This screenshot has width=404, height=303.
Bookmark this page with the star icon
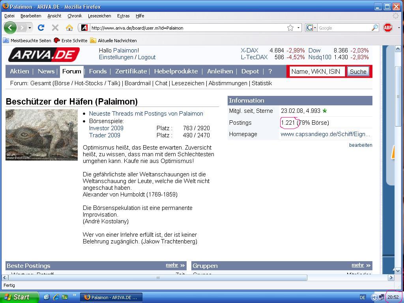pos(290,28)
